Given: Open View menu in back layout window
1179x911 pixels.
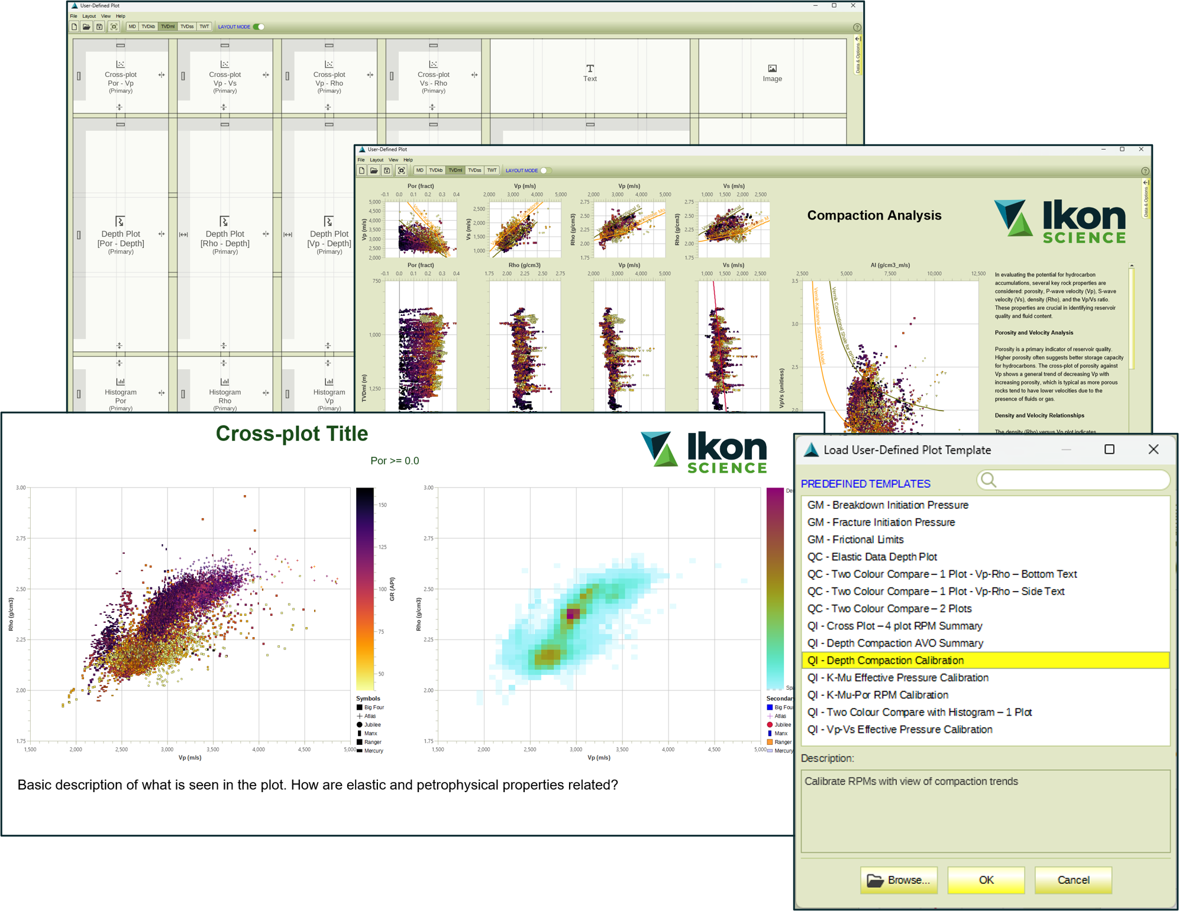Looking at the screenshot, I should [x=105, y=16].
